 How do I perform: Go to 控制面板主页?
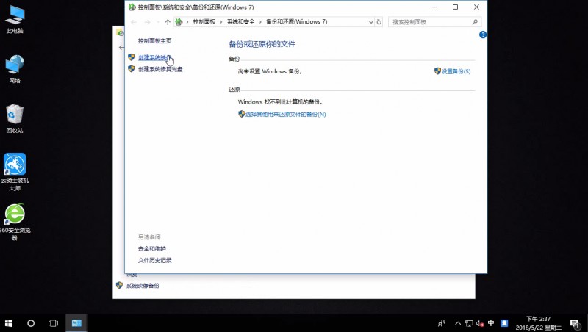154,41
